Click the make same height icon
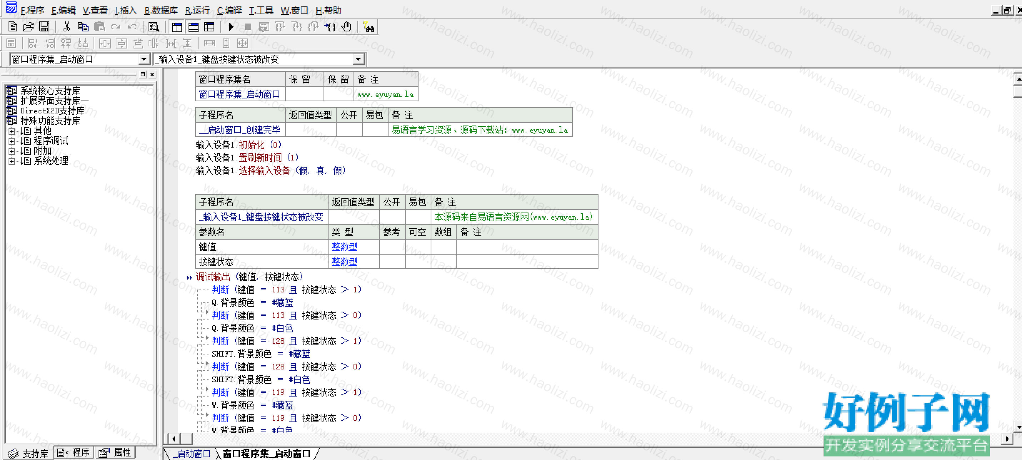The height and width of the screenshot is (460, 1022). tap(226, 43)
